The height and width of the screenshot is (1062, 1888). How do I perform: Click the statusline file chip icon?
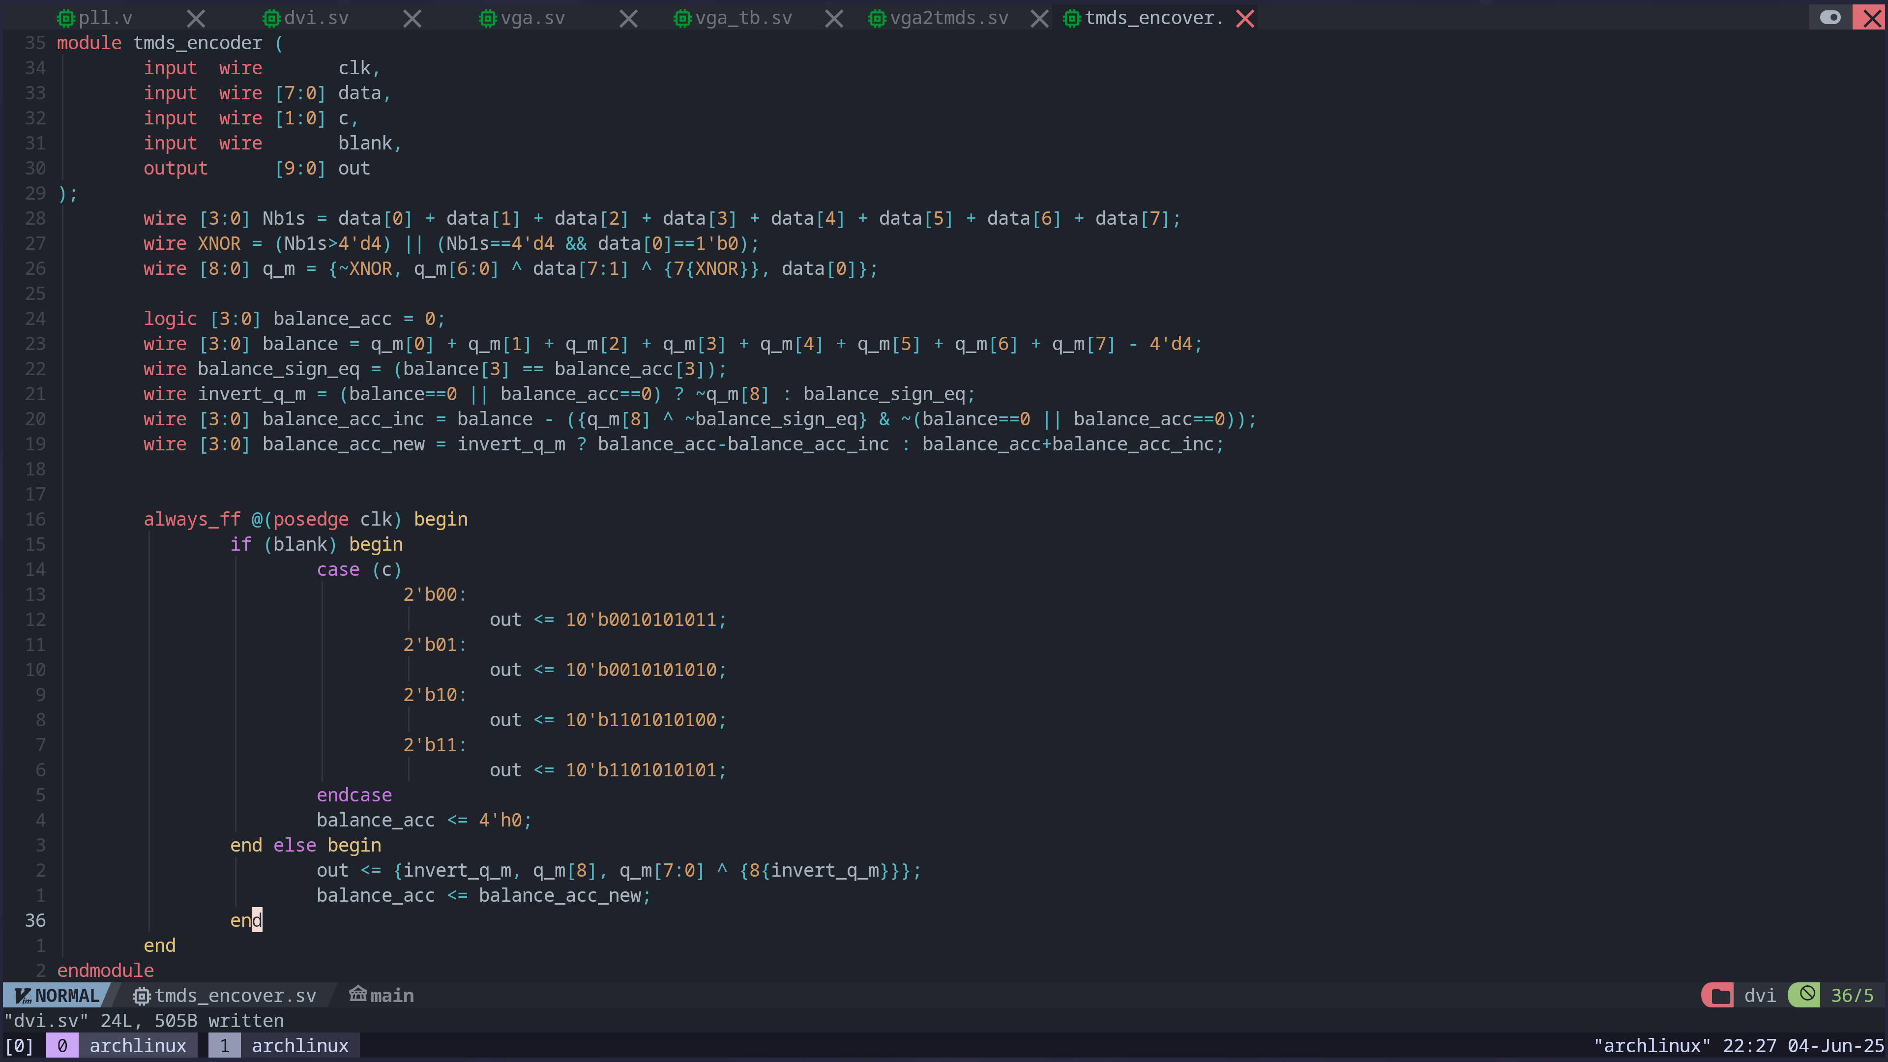coord(141,996)
